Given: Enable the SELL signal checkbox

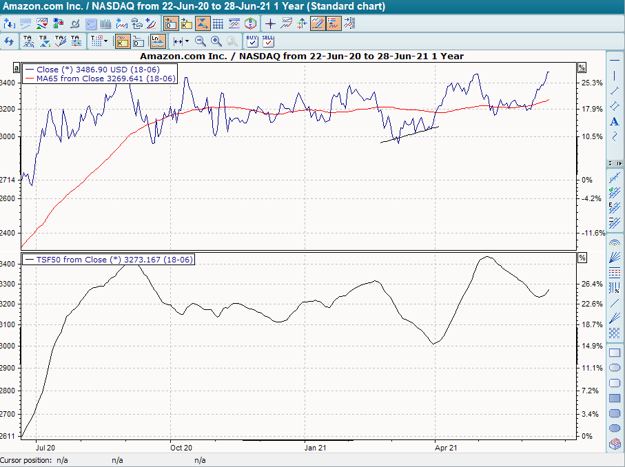Looking at the screenshot, I should coord(267,41).
